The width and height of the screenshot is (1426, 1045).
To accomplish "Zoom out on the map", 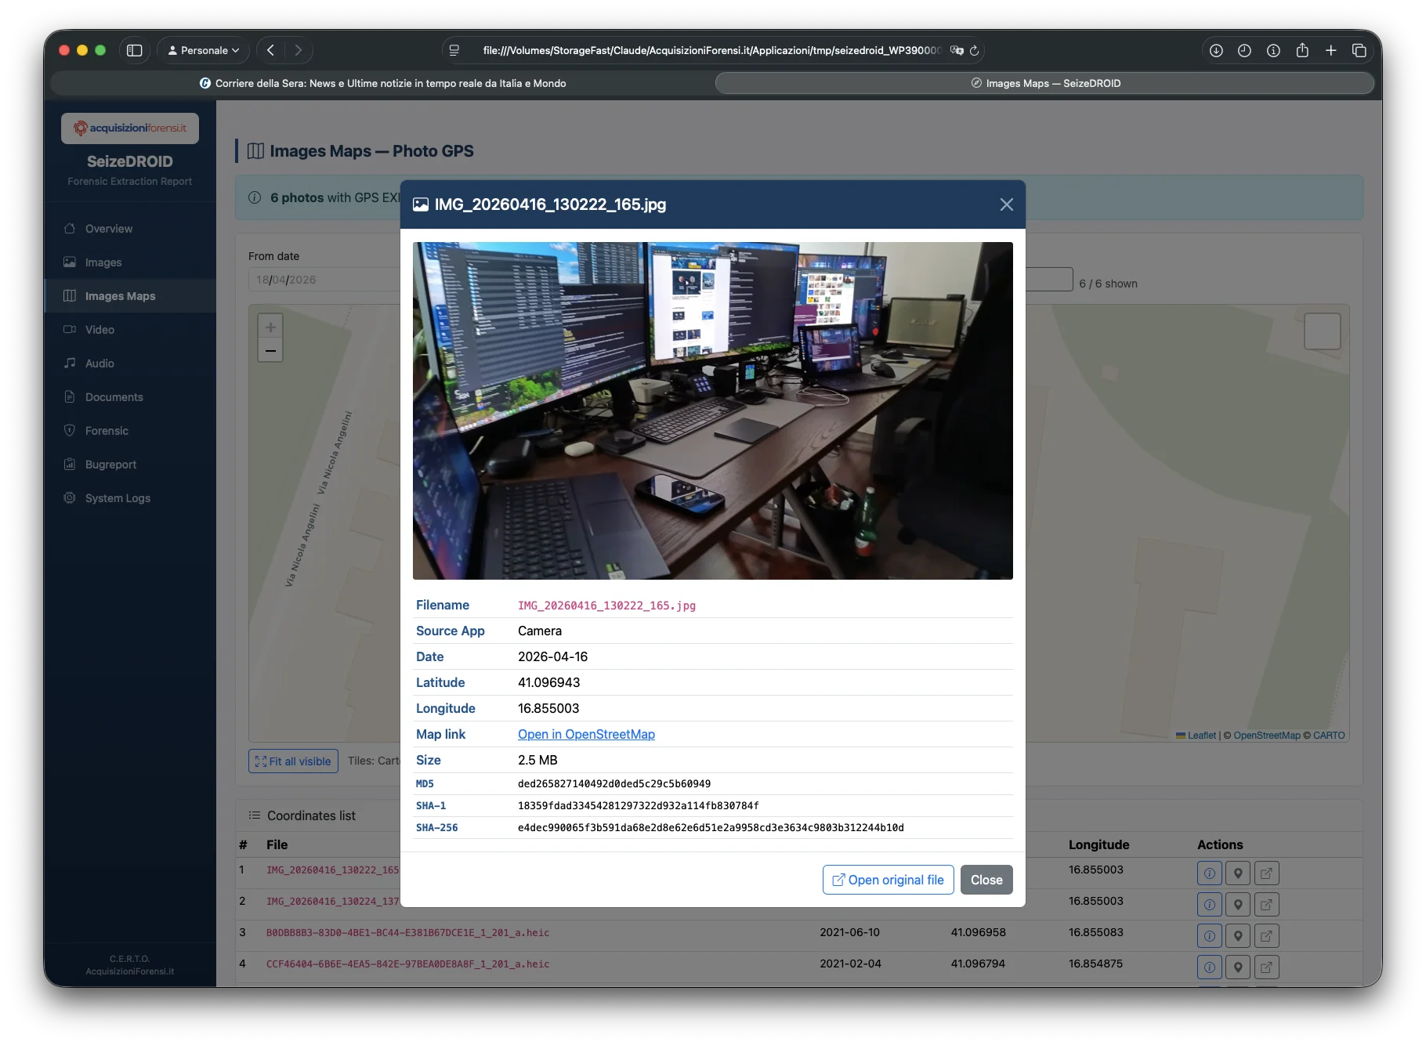I will (270, 351).
